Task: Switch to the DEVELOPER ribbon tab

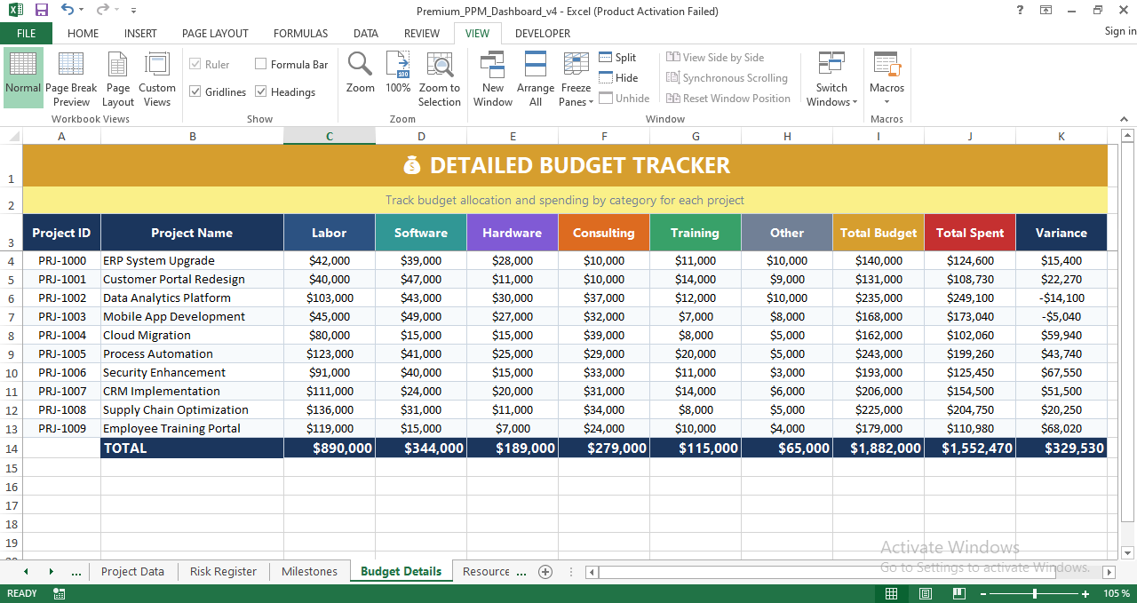Action: pyautogui.click(x=543, y=33)
